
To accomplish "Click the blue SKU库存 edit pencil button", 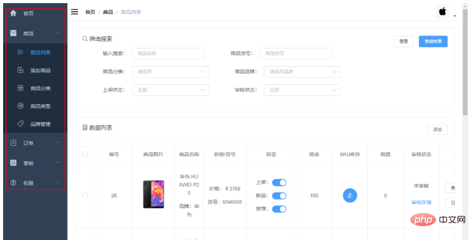I will [350, 195].
